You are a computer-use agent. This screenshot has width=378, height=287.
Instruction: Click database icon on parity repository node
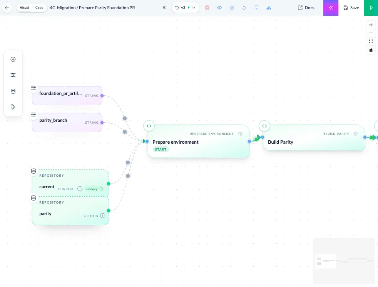pos(34,198)
